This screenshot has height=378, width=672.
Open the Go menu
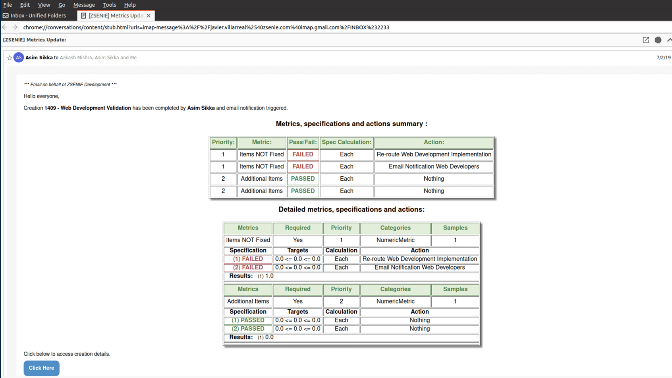coord(62,5)
